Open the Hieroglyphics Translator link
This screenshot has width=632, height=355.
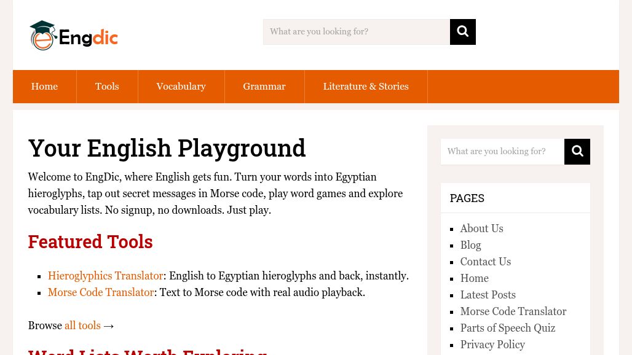(x=106, y=276)
